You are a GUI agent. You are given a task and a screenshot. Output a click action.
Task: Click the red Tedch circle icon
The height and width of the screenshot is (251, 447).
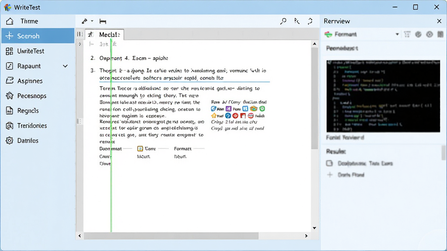pyautogui.click(x=251, y=115)
